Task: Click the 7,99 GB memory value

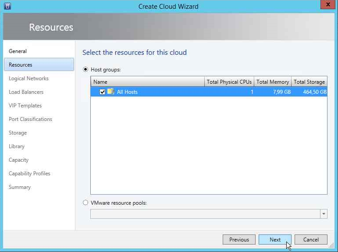Action: 282,92
